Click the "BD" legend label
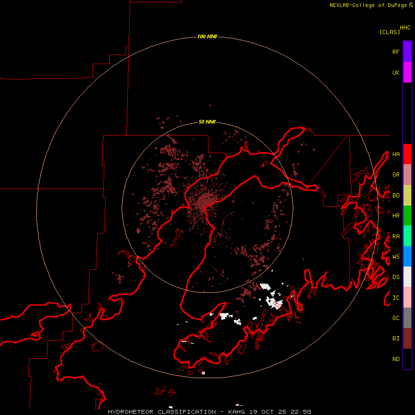The height and width of the screenshot is (415, 415). point(396,195)
